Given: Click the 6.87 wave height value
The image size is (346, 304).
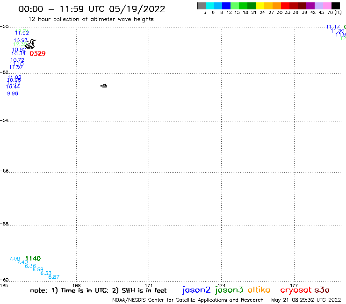Looking at the screenshot, I should coord(54,277).
